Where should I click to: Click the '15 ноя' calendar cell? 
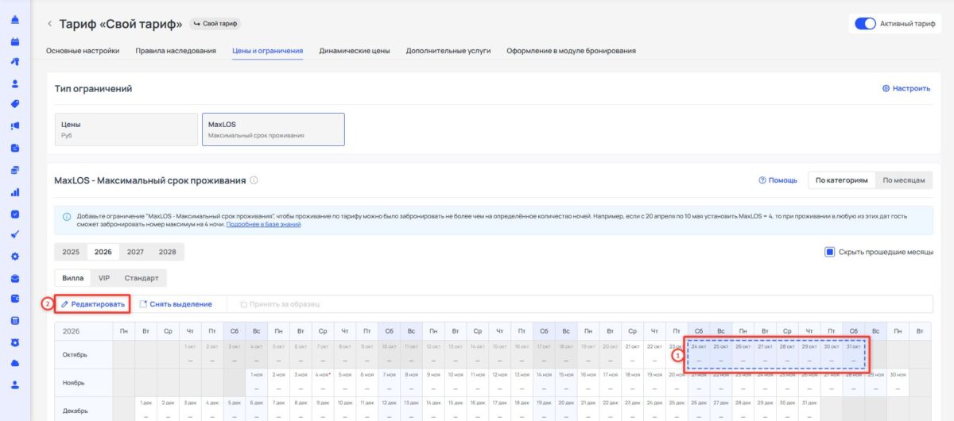[x=566, y=381]
